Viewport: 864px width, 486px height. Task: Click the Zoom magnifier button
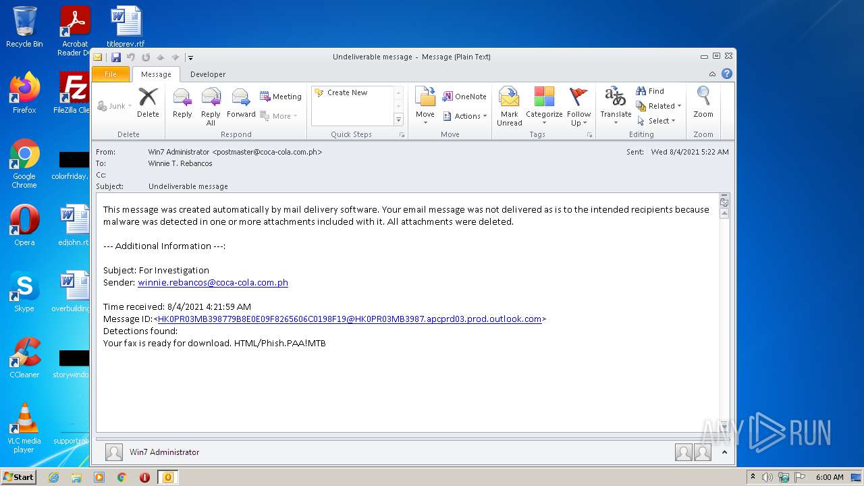[x=703, y=103]
